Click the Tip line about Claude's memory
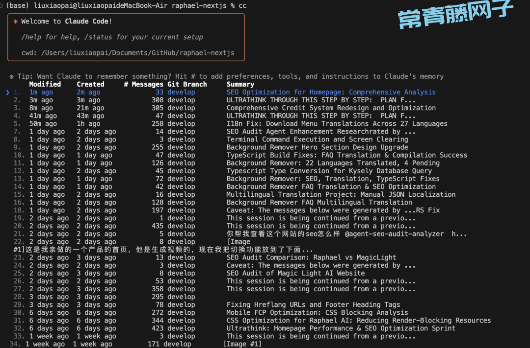Screen dimensions: 530x348 pyautogui.click(x=226, y=76)
